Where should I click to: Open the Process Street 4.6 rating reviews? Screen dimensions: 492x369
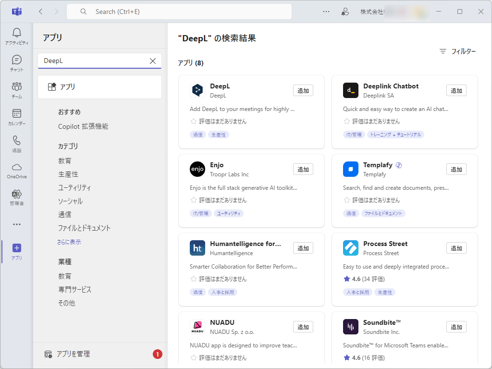click(x=364, y=279)
